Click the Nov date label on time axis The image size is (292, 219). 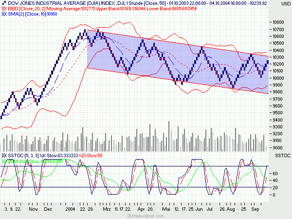33,209
